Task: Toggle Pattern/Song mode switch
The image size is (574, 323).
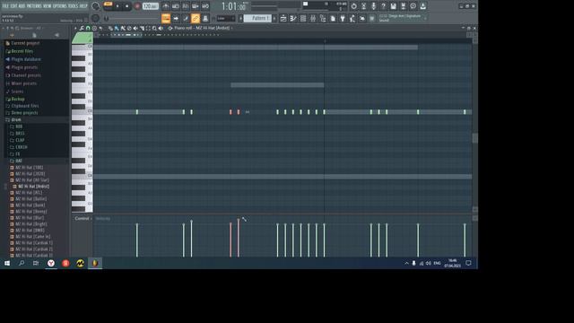Action: coord(108,4)
